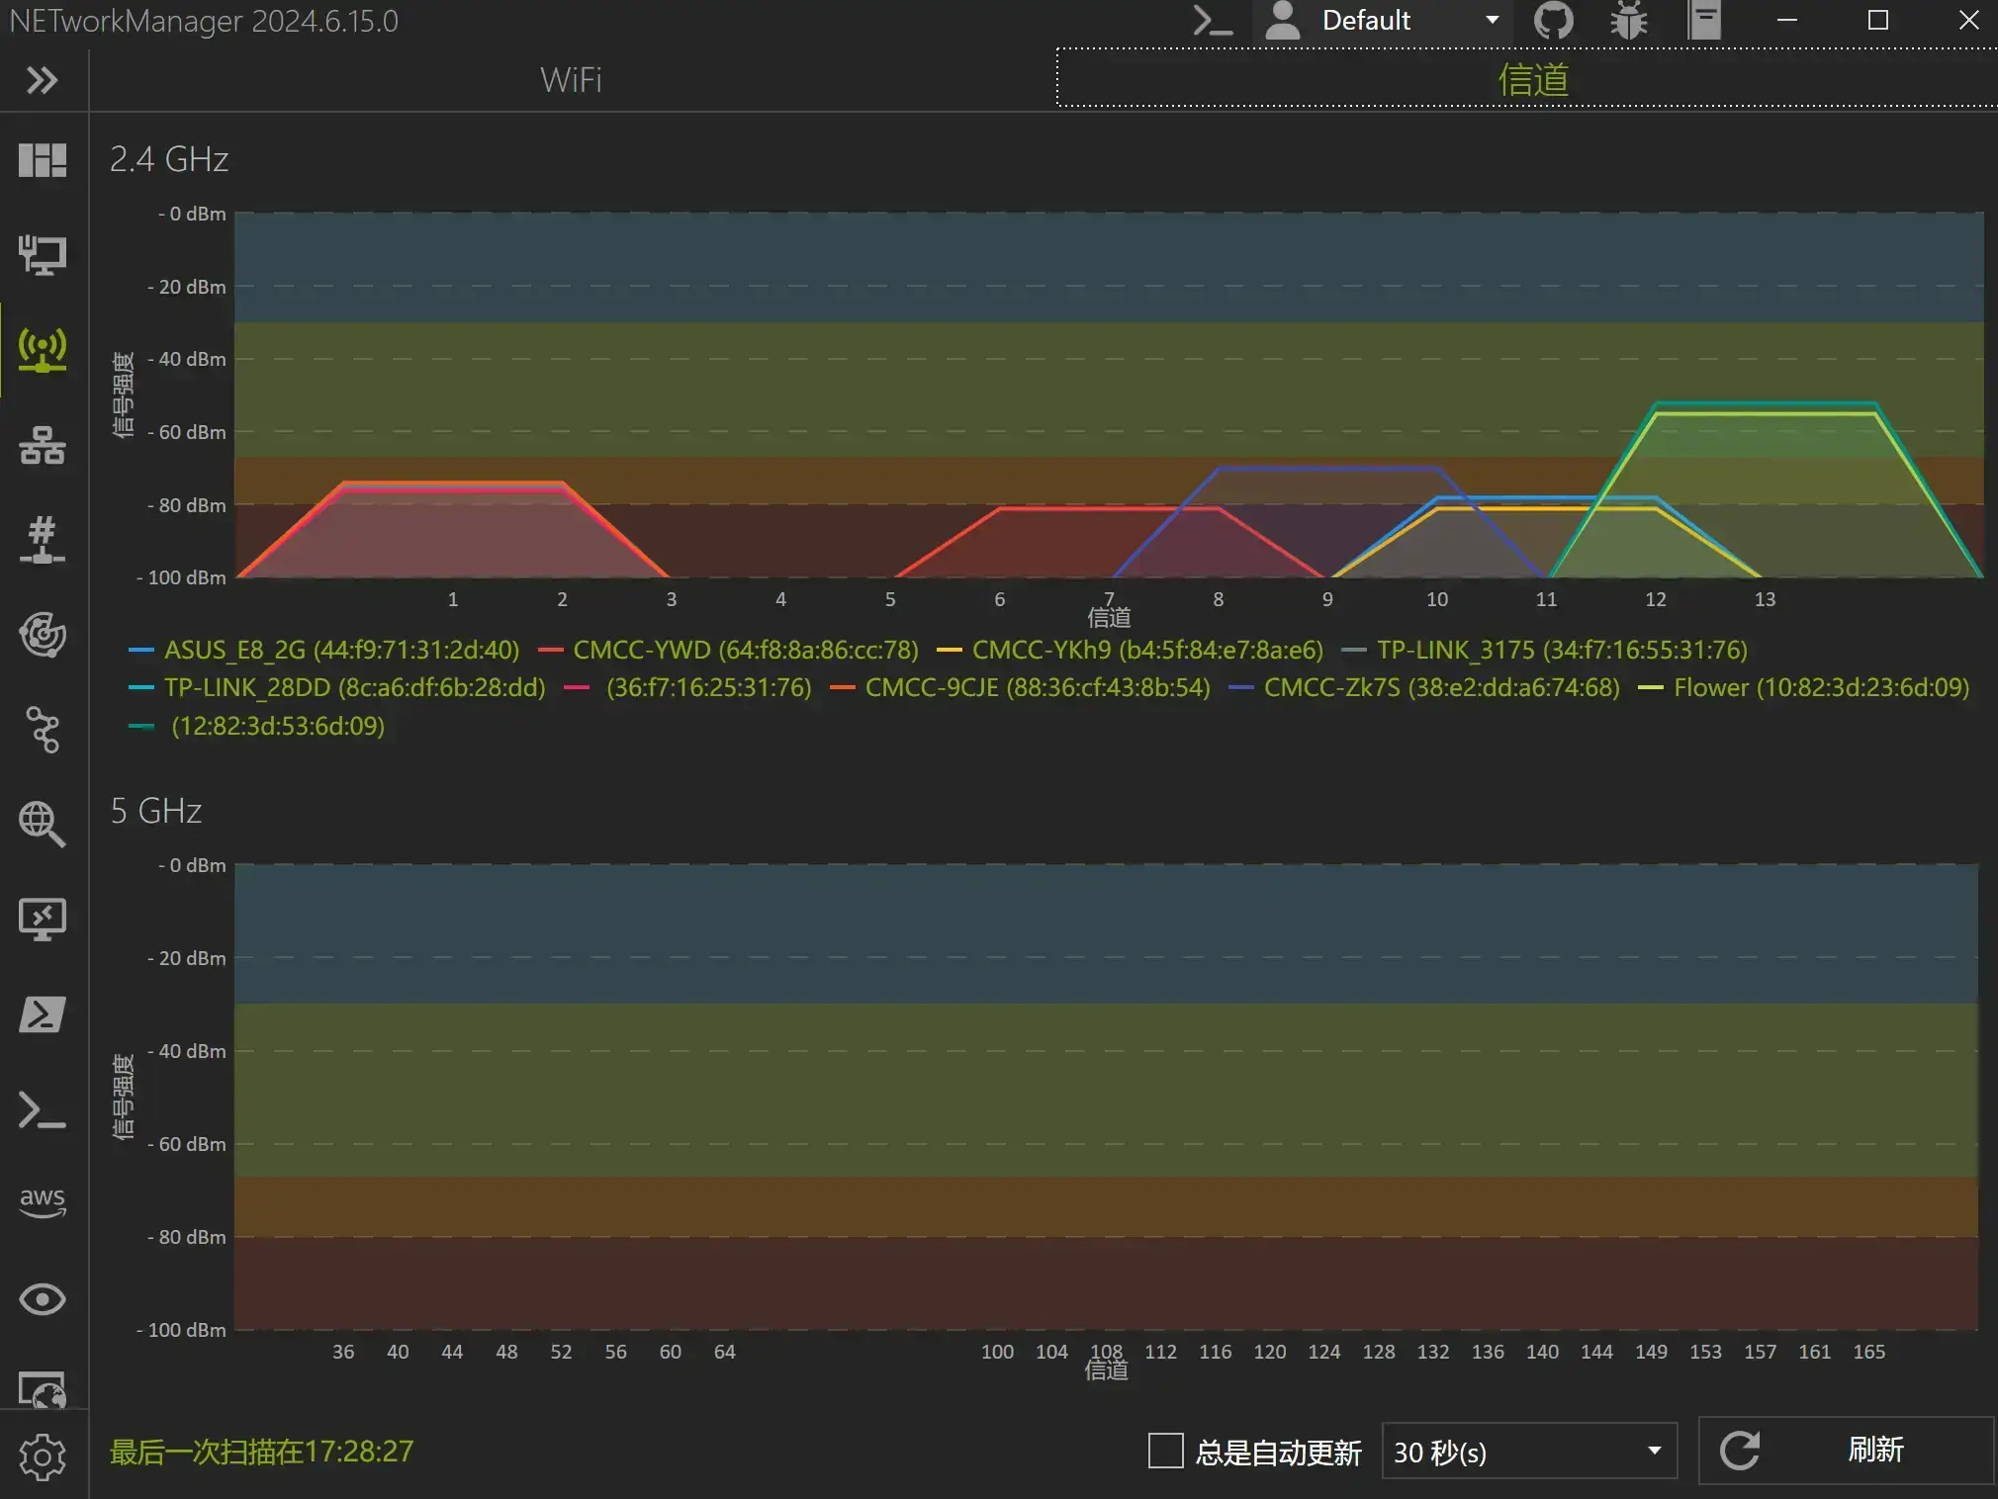Viewport: 1998px width, 1499px height.
Task: Click the user avatar icon beside Default
Action: (1282, 21)
